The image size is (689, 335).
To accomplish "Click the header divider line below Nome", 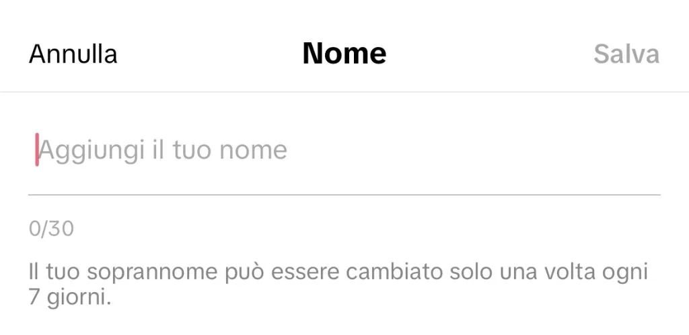I will click(x=344, y=91).
